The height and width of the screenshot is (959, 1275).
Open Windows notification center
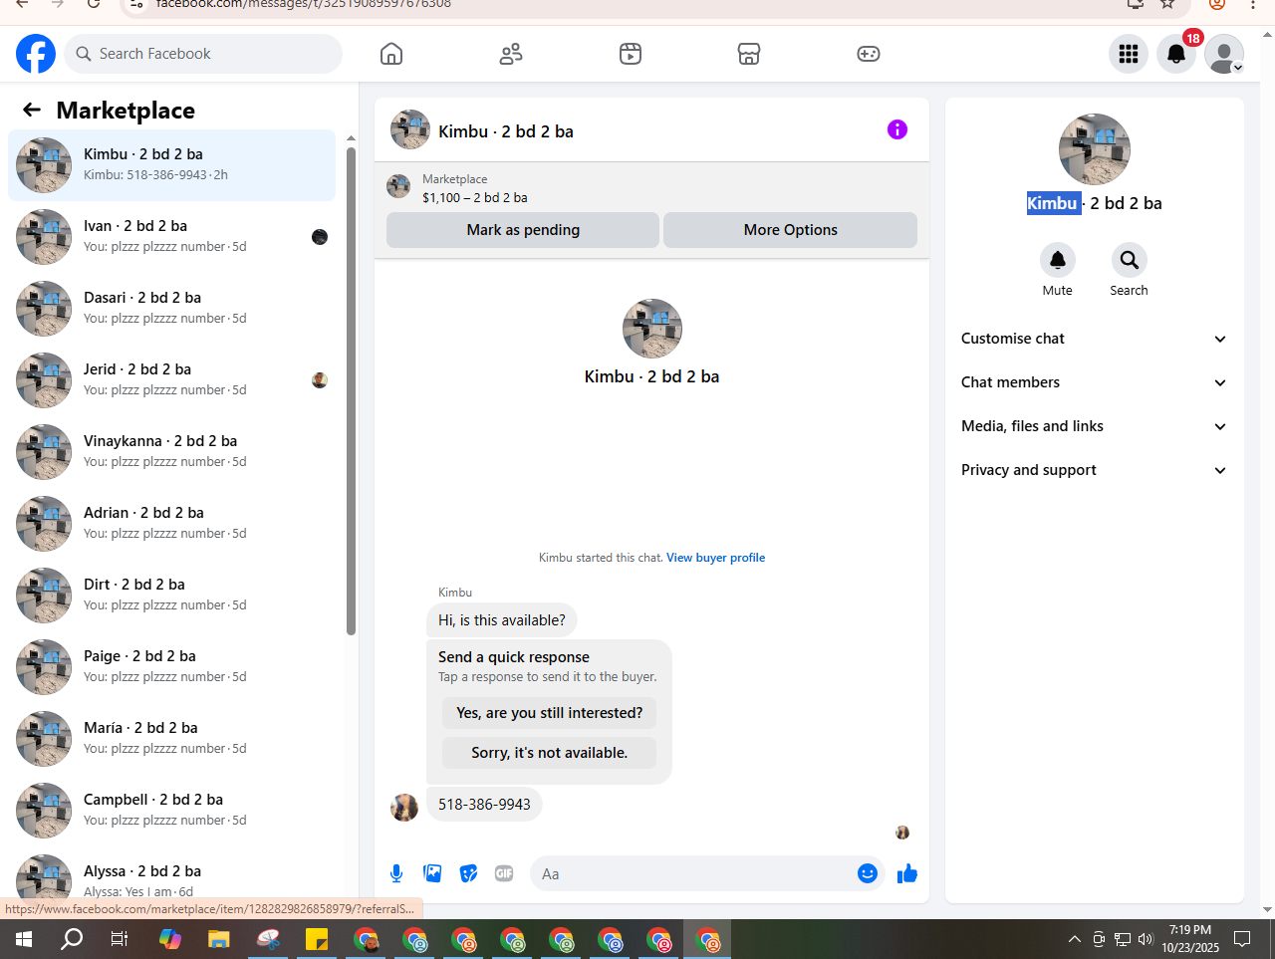[1242, 939]
